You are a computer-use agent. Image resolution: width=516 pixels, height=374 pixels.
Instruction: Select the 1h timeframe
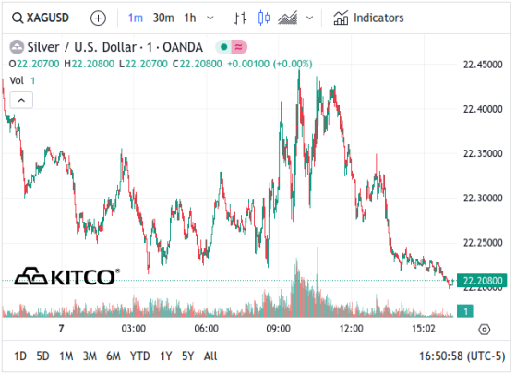(x=190, y=18)
